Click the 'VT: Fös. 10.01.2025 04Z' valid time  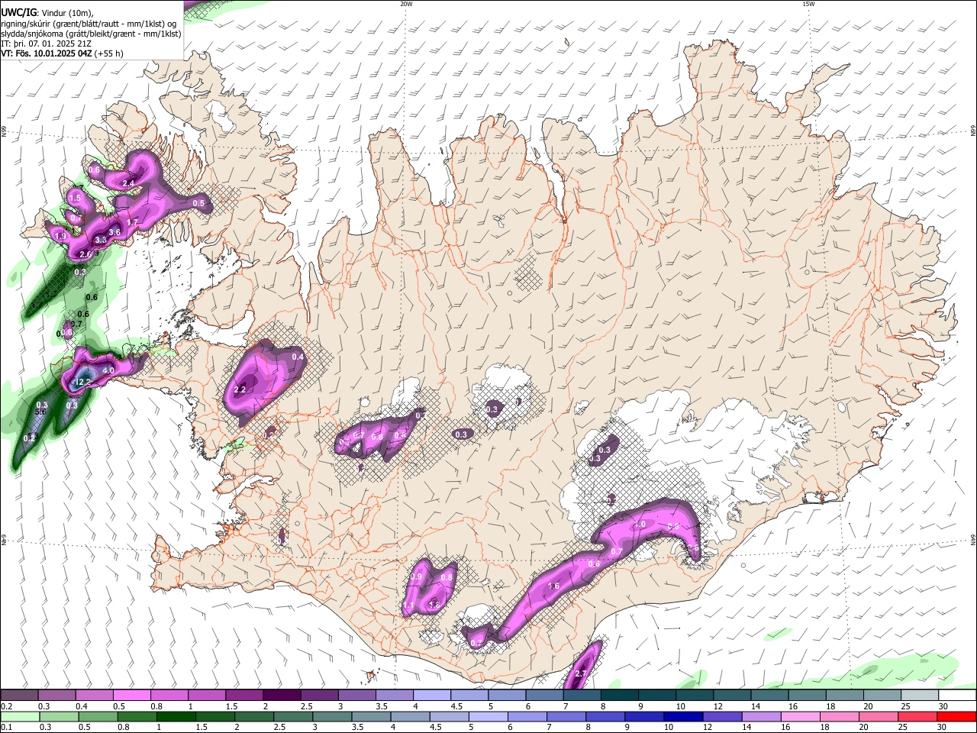[x=47, y=53]
